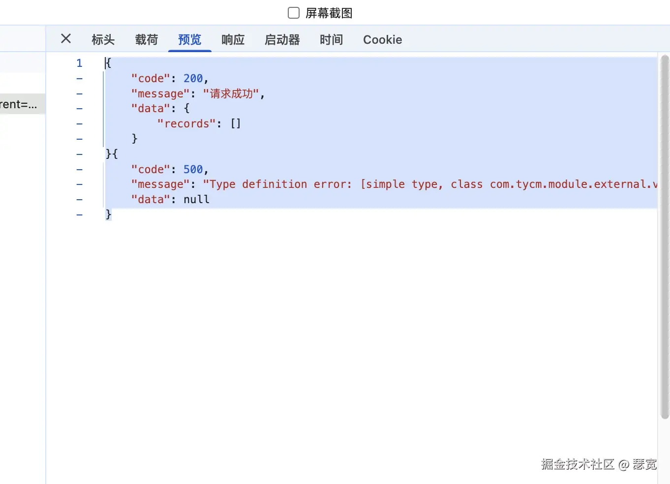
Task: Show the 时间 tab
Action: pos(331,40)
